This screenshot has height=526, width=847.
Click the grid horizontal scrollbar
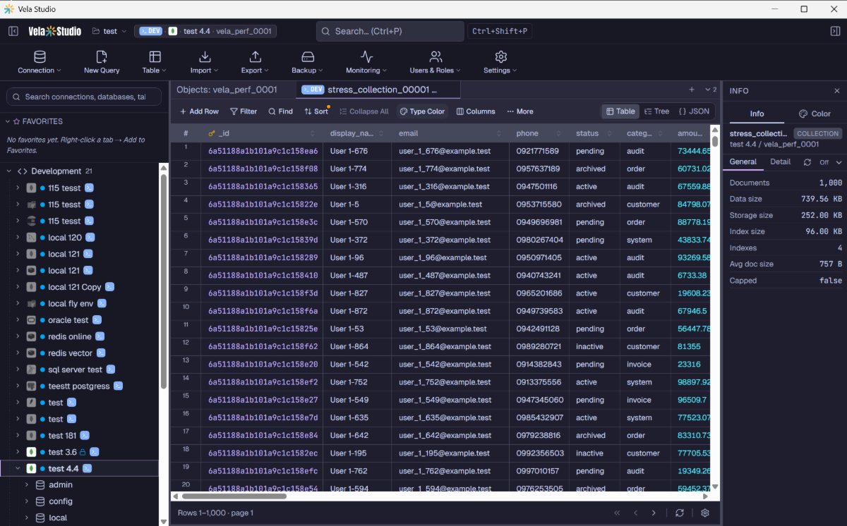[234, 496]
